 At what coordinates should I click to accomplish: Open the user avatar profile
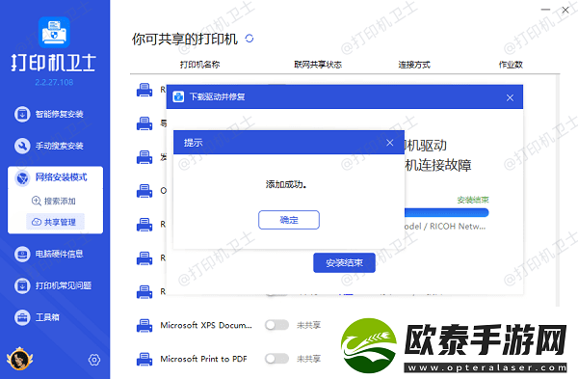click(x=19, y=359)
